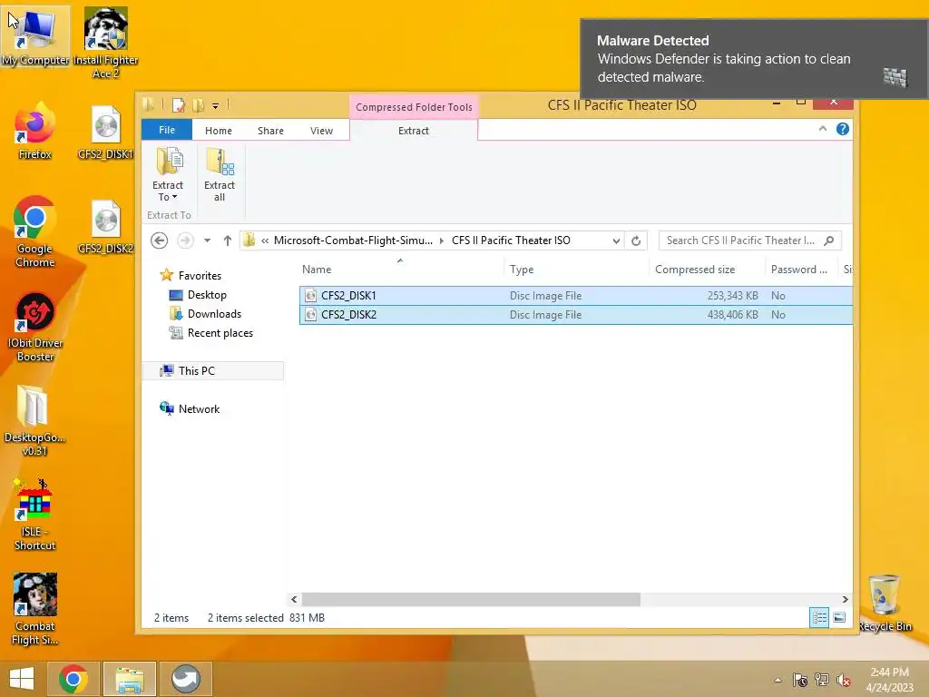Select CFS2_DISK1 desktop disc image

[105, 133]
